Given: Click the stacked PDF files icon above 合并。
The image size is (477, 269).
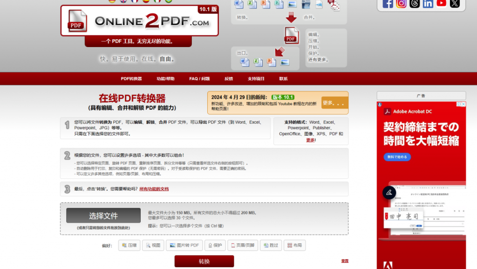Looking at the screenshot, I should (x=334, y=5).
